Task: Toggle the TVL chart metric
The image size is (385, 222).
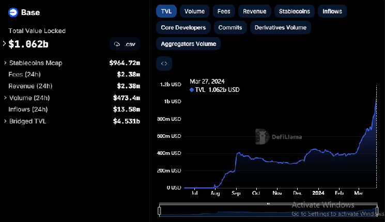Action: click(166, 11)
